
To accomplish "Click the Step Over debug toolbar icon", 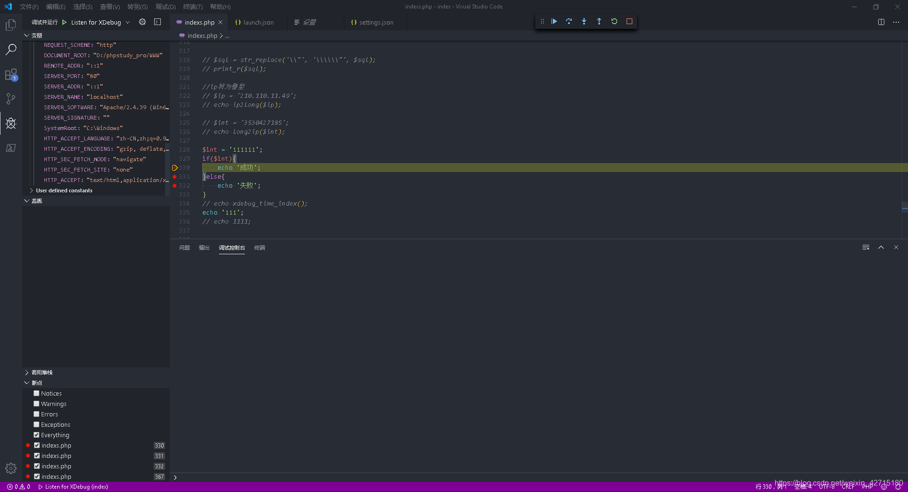I will pyautogui.click(x=569, y=21).
